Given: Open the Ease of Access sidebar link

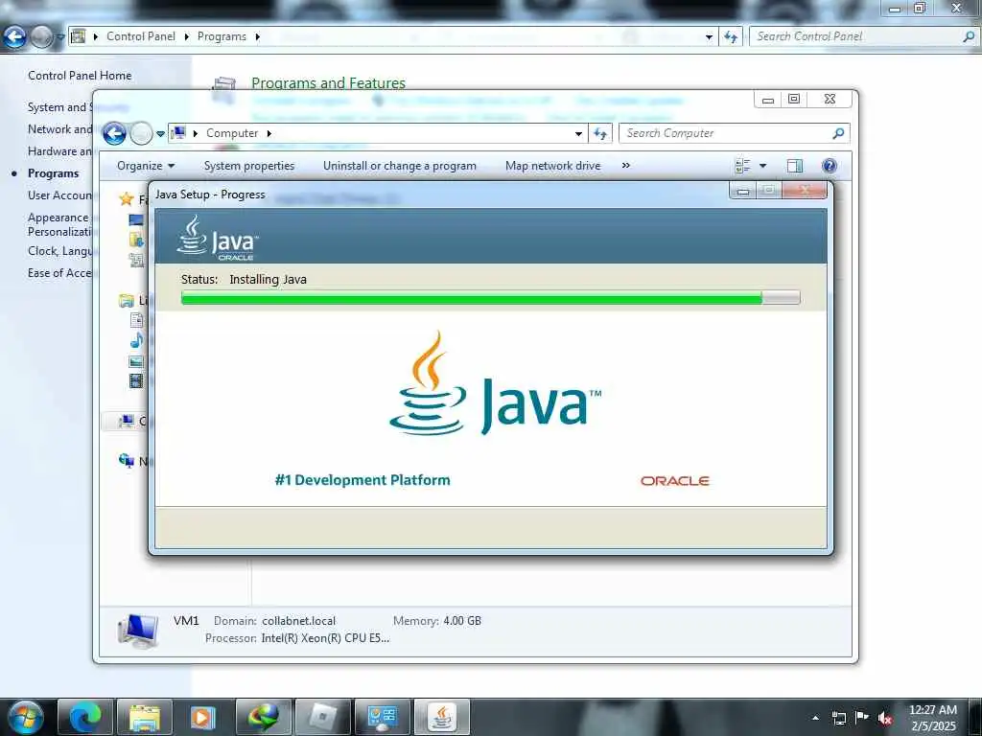Looking at the screenshot, I should coord(59,273).
